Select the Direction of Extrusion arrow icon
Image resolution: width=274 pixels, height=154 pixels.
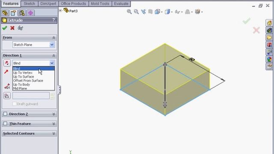[x=6, y=71]
